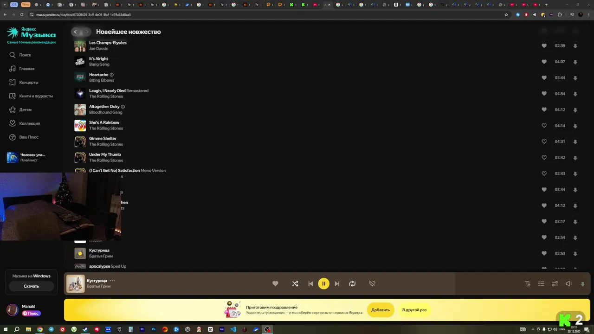Open the Joe Dassin artist link

[98, 49]
